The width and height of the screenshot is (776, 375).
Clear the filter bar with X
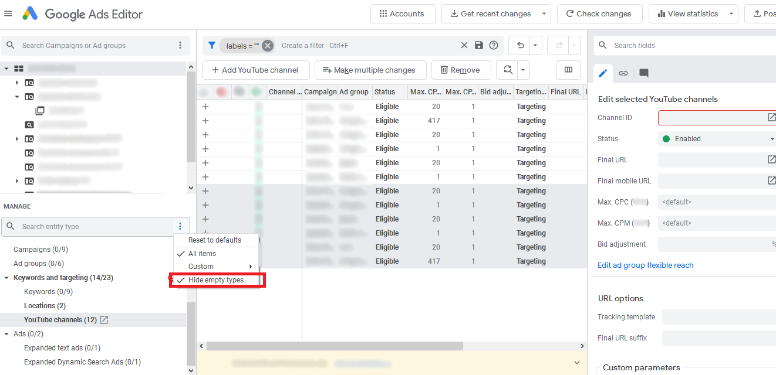tap(464, 45)
